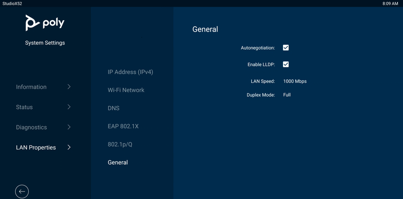Screen dimensions: 403x199
Task: Toggle the Enable LLDP checkbox
Action: coord(286,64)
